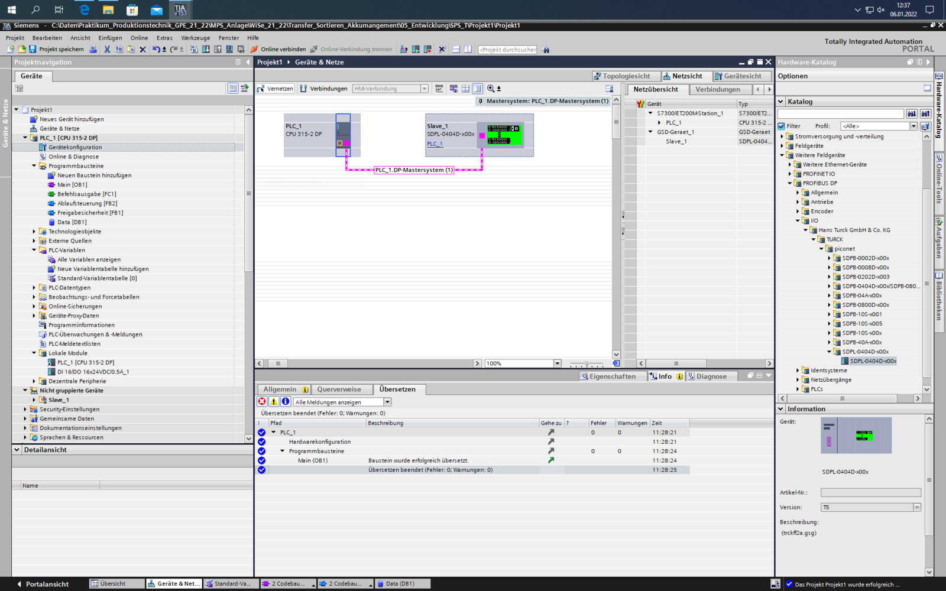Viewport: 946px width, 591px height.
Task: Open Windows taskbar search
Action: (35, 9)
